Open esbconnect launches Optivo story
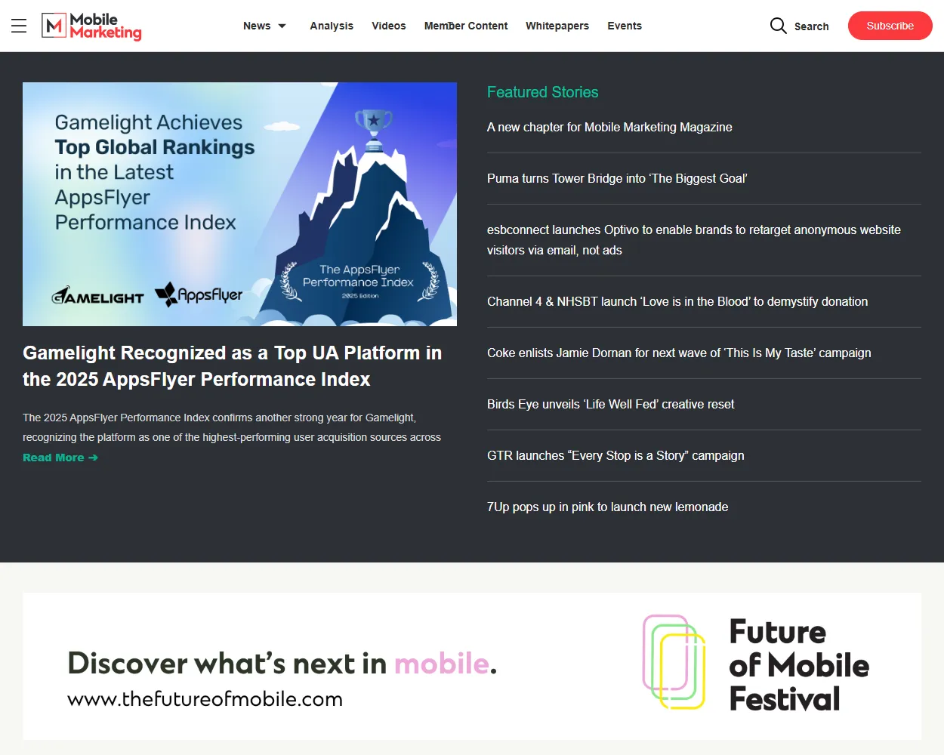This screenshot has width=944, height=755. point(694,240)
